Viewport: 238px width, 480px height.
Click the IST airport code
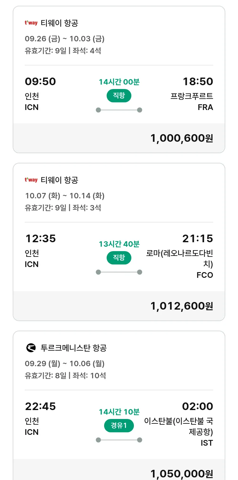207,443
